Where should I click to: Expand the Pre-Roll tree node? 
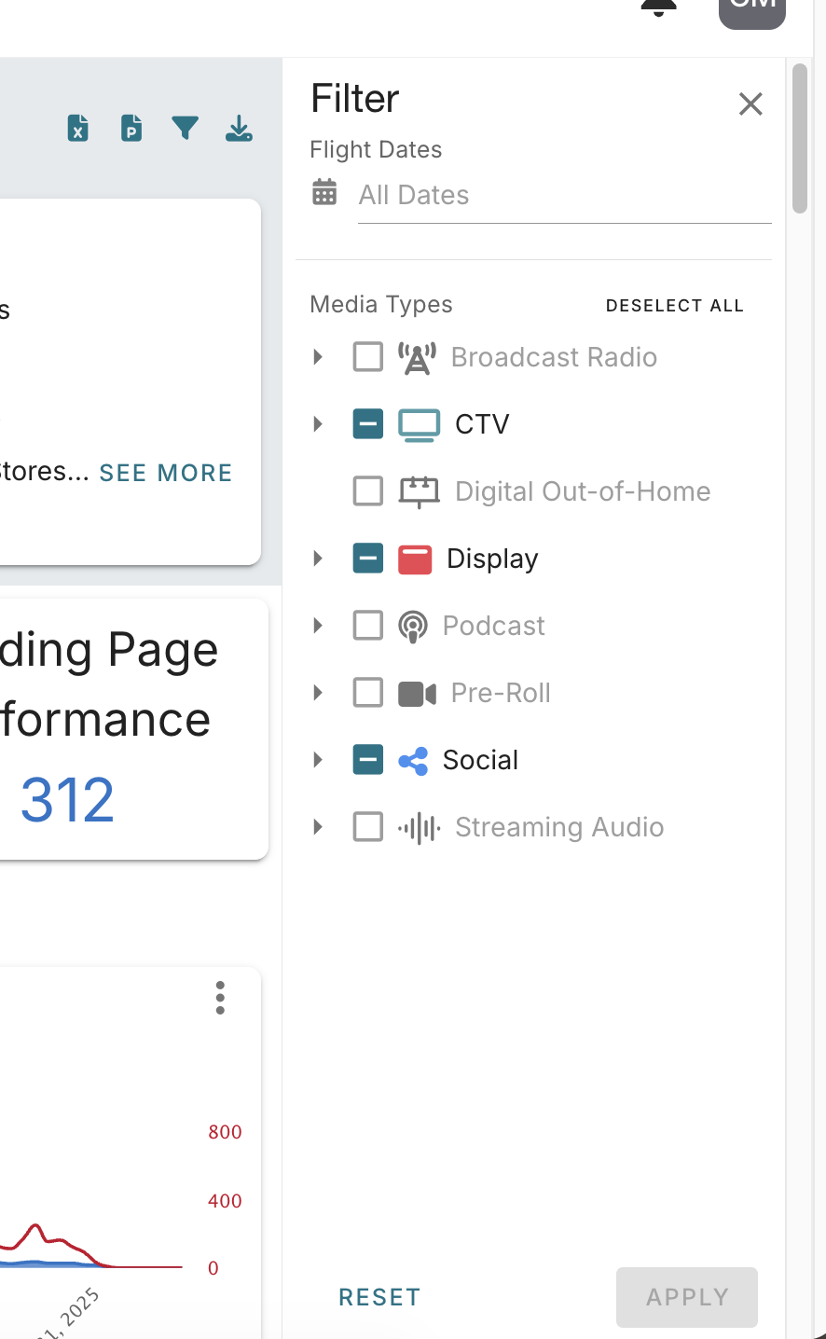(318, 692)
